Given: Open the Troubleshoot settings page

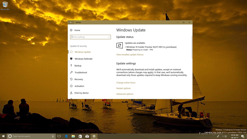Looking at the screenshot, I should [x=81, y=72].
